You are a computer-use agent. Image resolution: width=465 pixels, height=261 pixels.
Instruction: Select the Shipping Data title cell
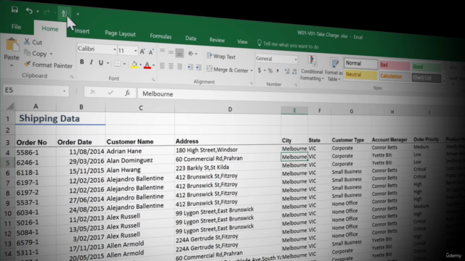coord(60,118)
